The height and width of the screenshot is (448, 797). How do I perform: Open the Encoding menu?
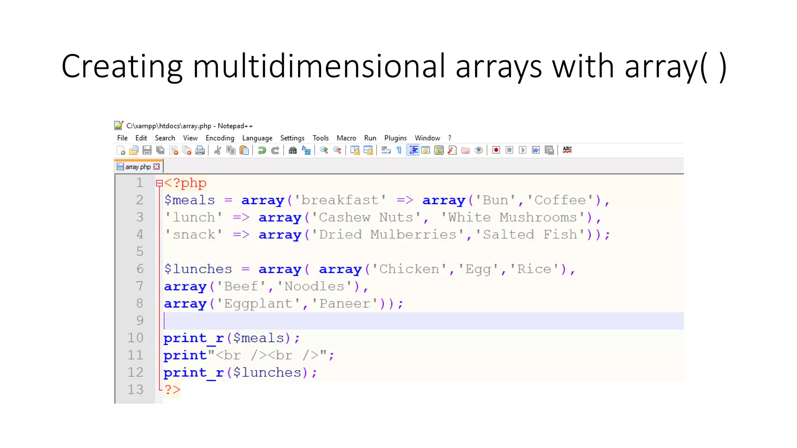click(x=219, y=138)
